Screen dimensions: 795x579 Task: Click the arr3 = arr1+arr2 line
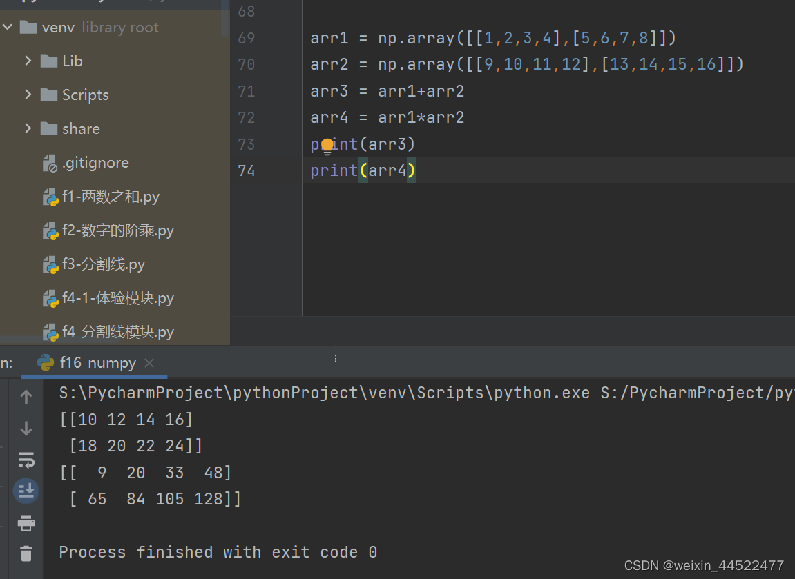coord(387,91)
